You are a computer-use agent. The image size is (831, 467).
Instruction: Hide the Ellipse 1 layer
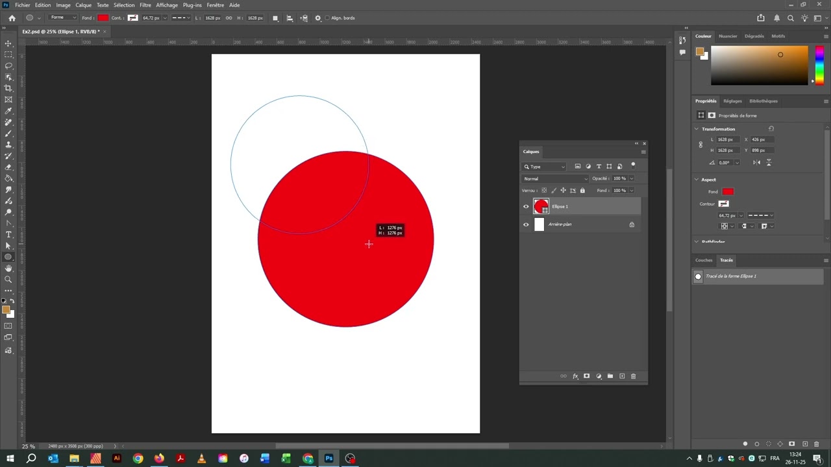pyautogui.click(x=526, y=207)
